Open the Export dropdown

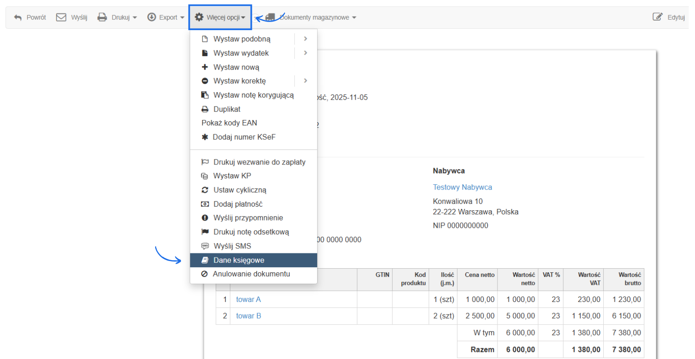(x=166, y=18)
